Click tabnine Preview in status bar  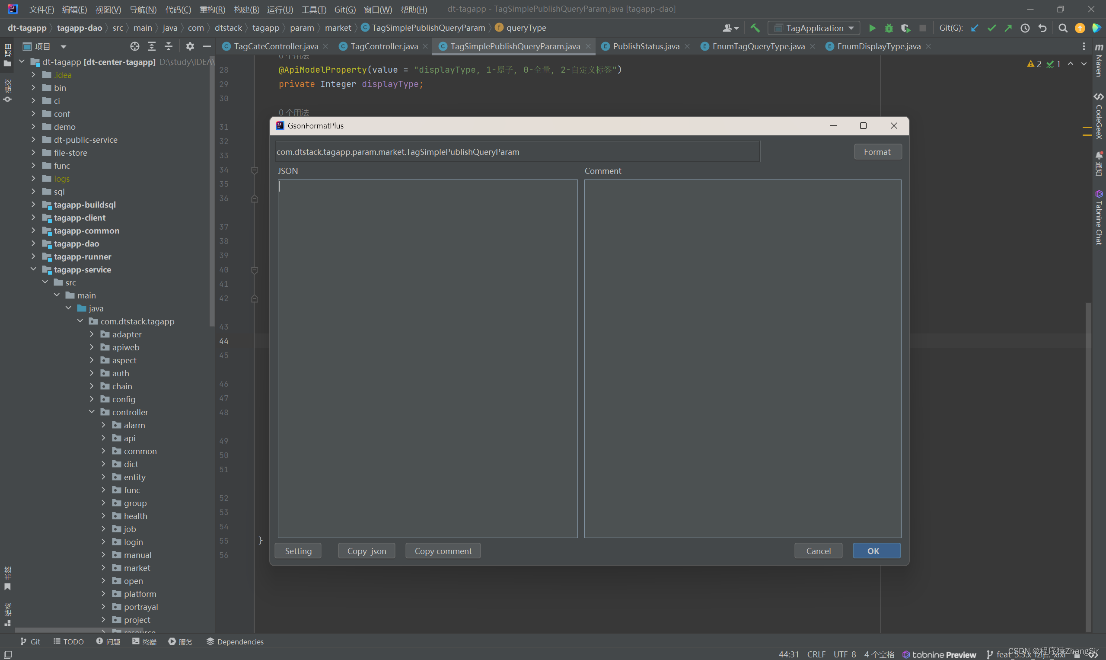click(939, 654)
